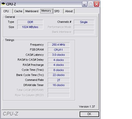The image size is (132, 119).
Task: Click the Frequency label
Action: pos(37,45)
